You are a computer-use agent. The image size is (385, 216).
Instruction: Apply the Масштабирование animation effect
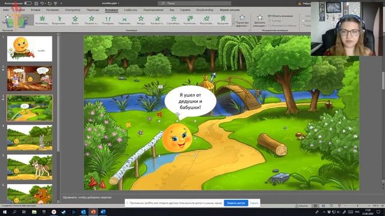click(x=206, y=20)
